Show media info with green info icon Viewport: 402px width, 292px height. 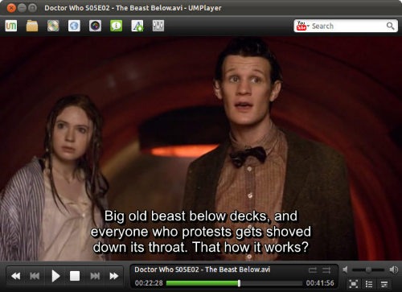[116, 26]
